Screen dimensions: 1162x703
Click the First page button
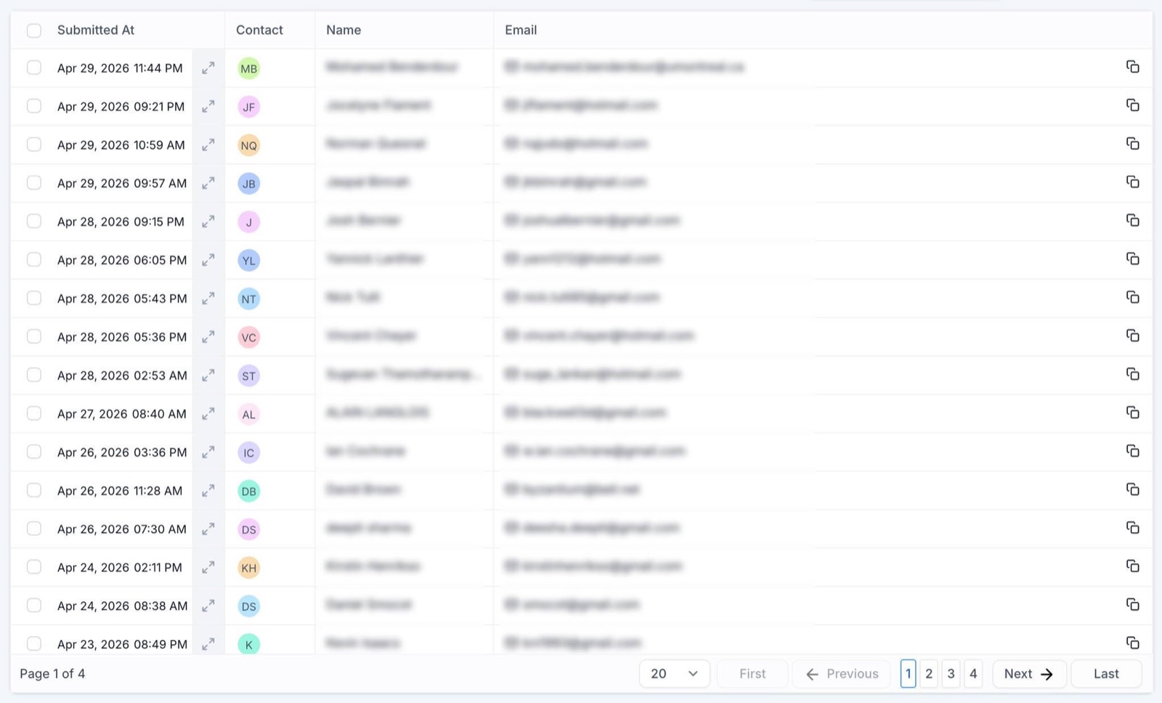click(752, 674)
